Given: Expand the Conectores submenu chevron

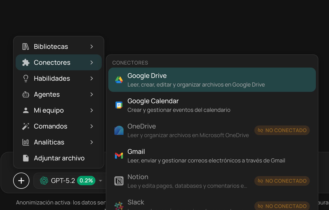Looking at the screenshot, I should tap(92, 62).
